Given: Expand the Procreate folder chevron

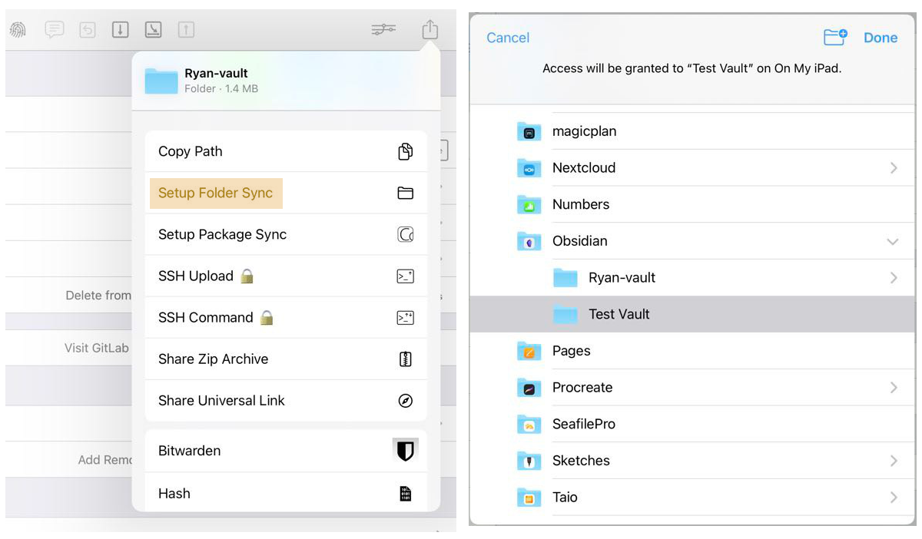Looking at the screenshot, I should [x=893, y=388].
